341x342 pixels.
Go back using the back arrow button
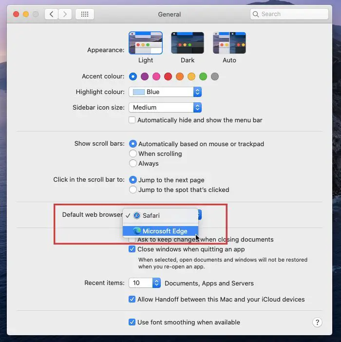(x=51, y=14)
